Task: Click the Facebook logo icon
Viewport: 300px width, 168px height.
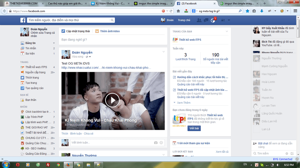Action: [x=23, y=20]
